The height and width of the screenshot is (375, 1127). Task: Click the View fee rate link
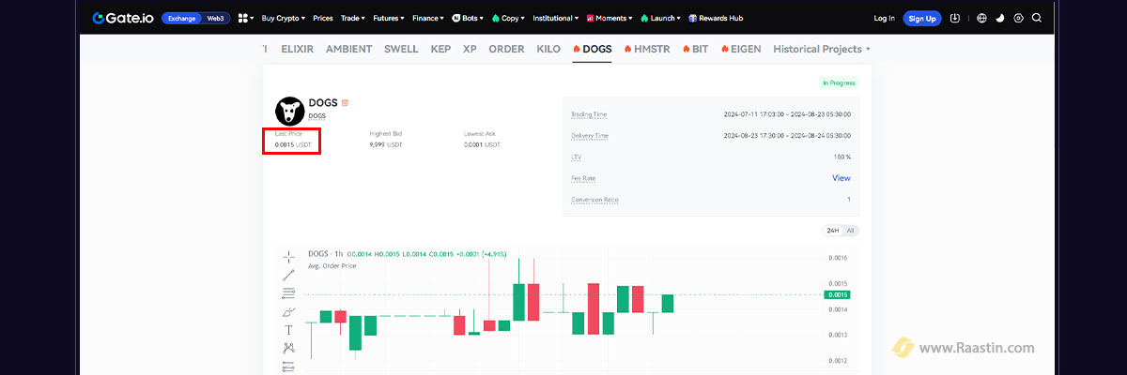tap(841, 178)
